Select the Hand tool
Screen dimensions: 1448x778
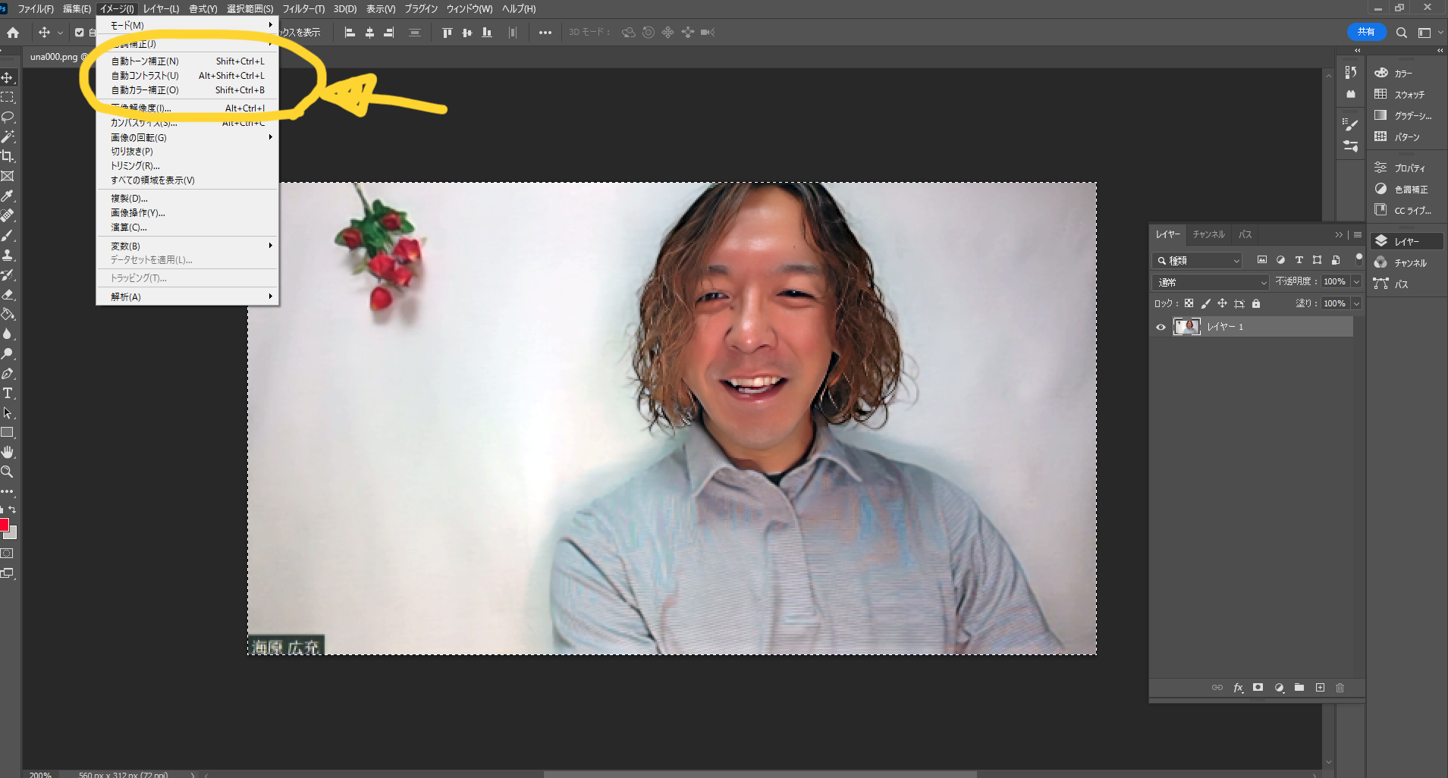point(8,452)
